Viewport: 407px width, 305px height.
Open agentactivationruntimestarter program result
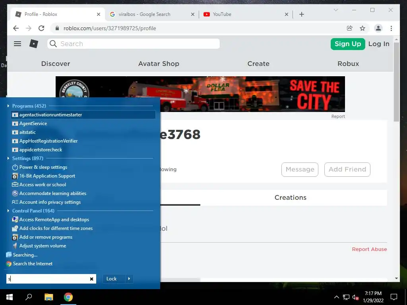click(83, 115)
